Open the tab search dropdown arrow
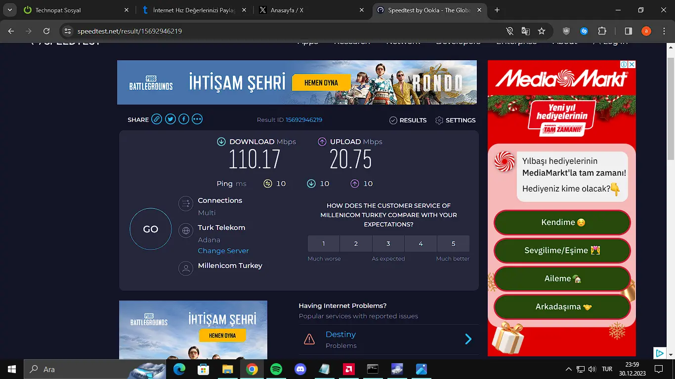 pos(9,10)
